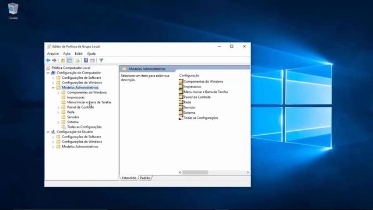Click the Back arrow toolbar icon
This screenshot has height=210, width=373.
point(48,61)
